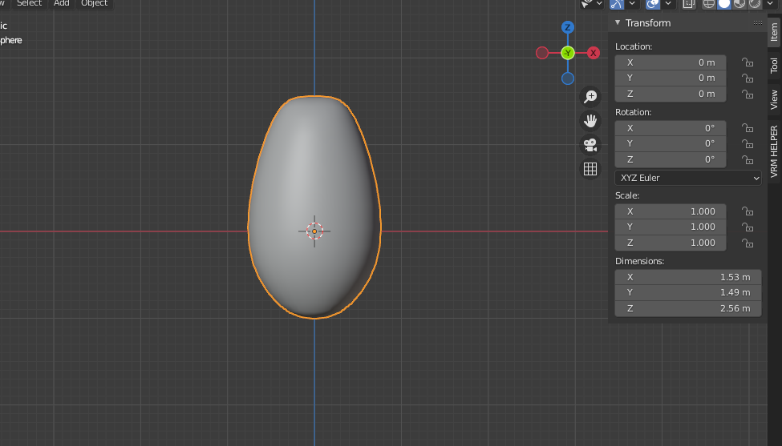Open the XYZ Euler rotation mode dropdown
This screenshot has height=446, width=782.
tap(687, 178)
